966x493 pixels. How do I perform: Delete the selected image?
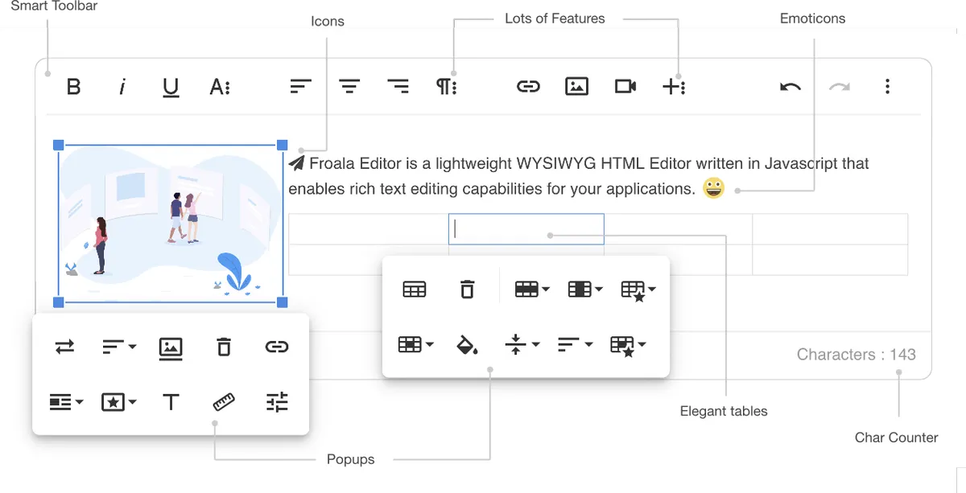coord(223,347)
